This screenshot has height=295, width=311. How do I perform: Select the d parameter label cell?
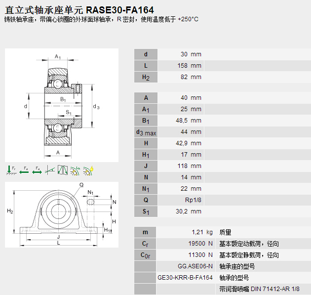click(x=145, y=54)
